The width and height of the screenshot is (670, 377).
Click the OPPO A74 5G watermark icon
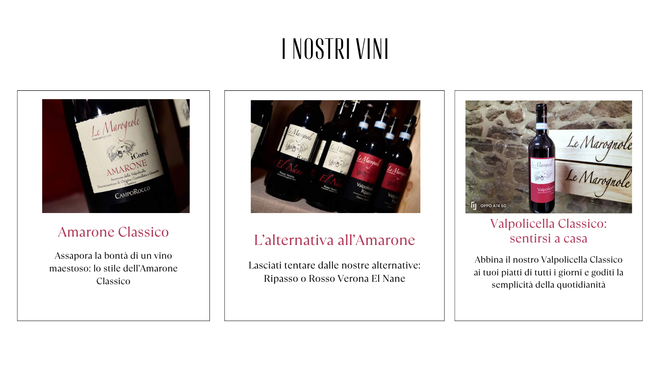(x=474, y=206)
